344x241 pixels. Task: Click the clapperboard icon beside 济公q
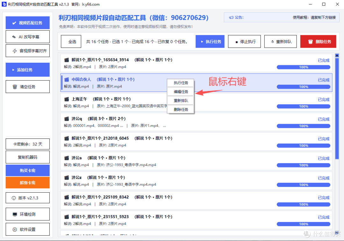point(67,119)
